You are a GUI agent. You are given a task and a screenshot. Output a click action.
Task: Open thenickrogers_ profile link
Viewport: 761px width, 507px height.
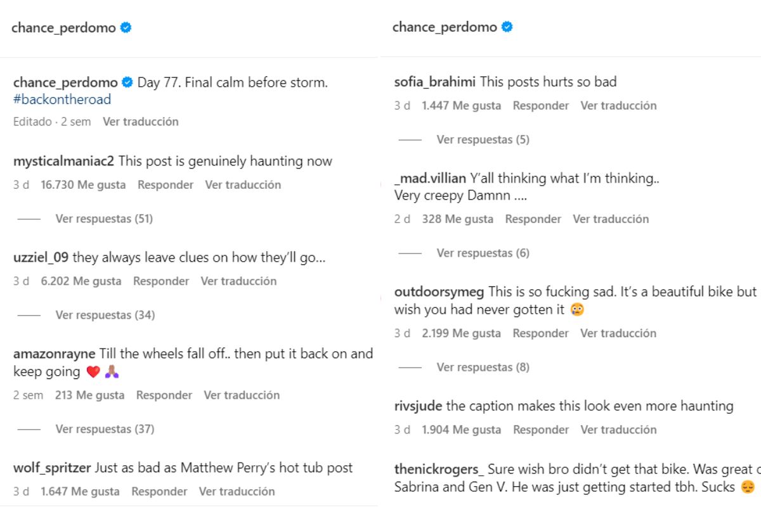pos(439,470)
